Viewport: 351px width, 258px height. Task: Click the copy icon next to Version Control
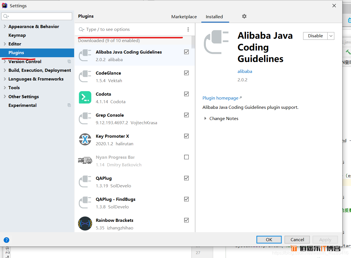coord(69,61)
